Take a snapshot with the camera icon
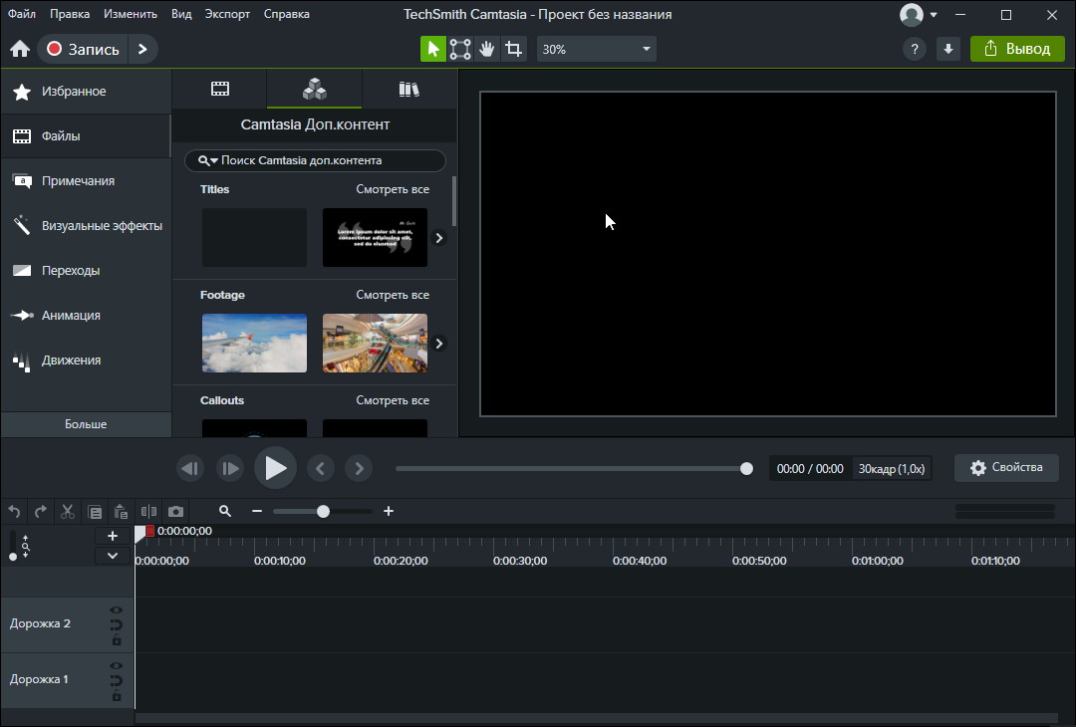Viewport: 1076px width, 727px height. pos(175,512)
